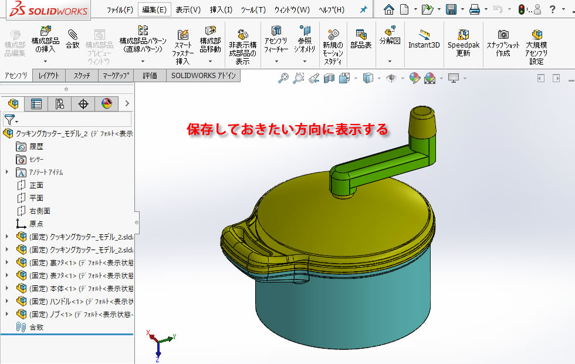Open the ファイル(F) menu
Screen dimensions: 575x364
pyautogui.click(x=120, y=9)
